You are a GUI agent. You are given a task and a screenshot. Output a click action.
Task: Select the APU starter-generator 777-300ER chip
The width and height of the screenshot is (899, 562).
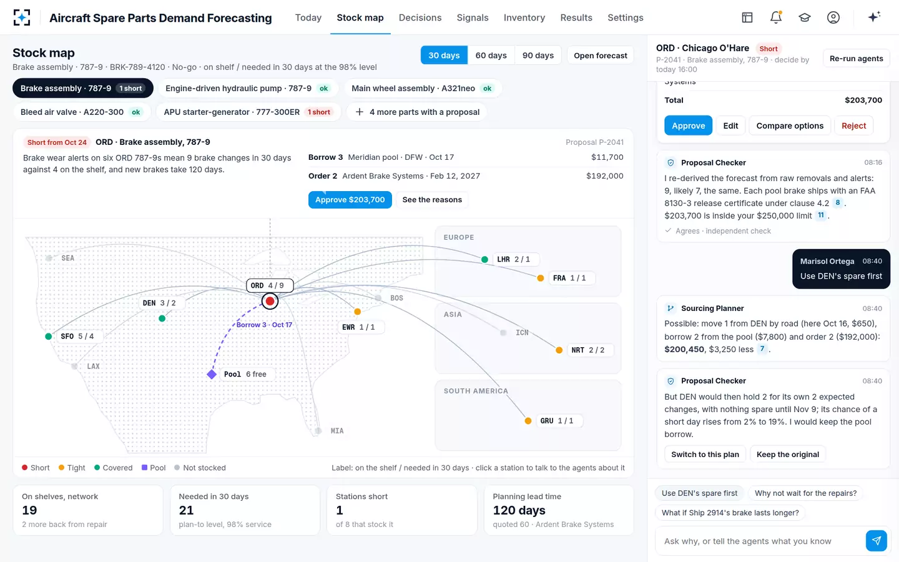pos(247,112)
